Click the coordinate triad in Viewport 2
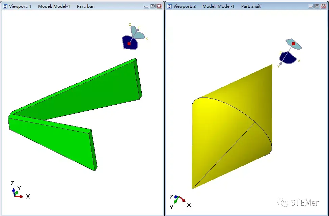 pyautogui.click(x=180, y=202)
